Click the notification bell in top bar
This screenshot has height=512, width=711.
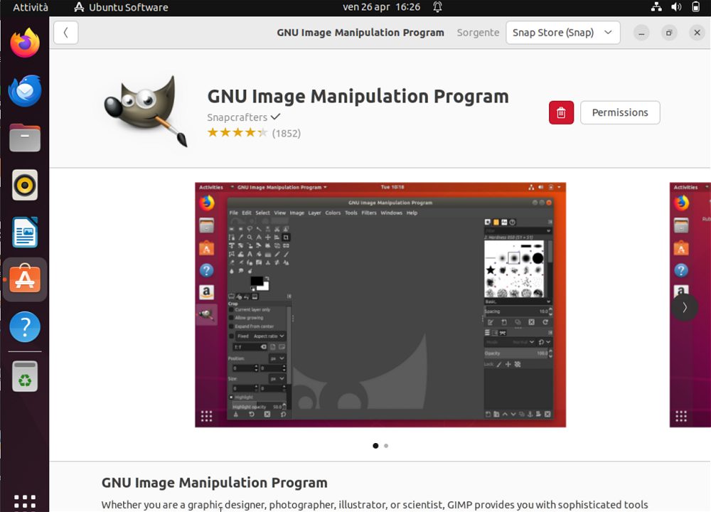437,7
